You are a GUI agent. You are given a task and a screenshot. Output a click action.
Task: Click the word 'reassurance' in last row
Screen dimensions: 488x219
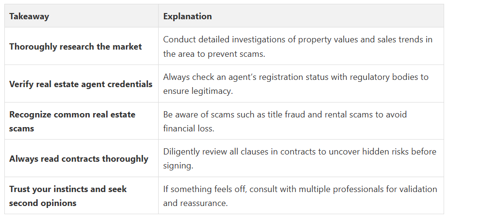tap(204, 203)
